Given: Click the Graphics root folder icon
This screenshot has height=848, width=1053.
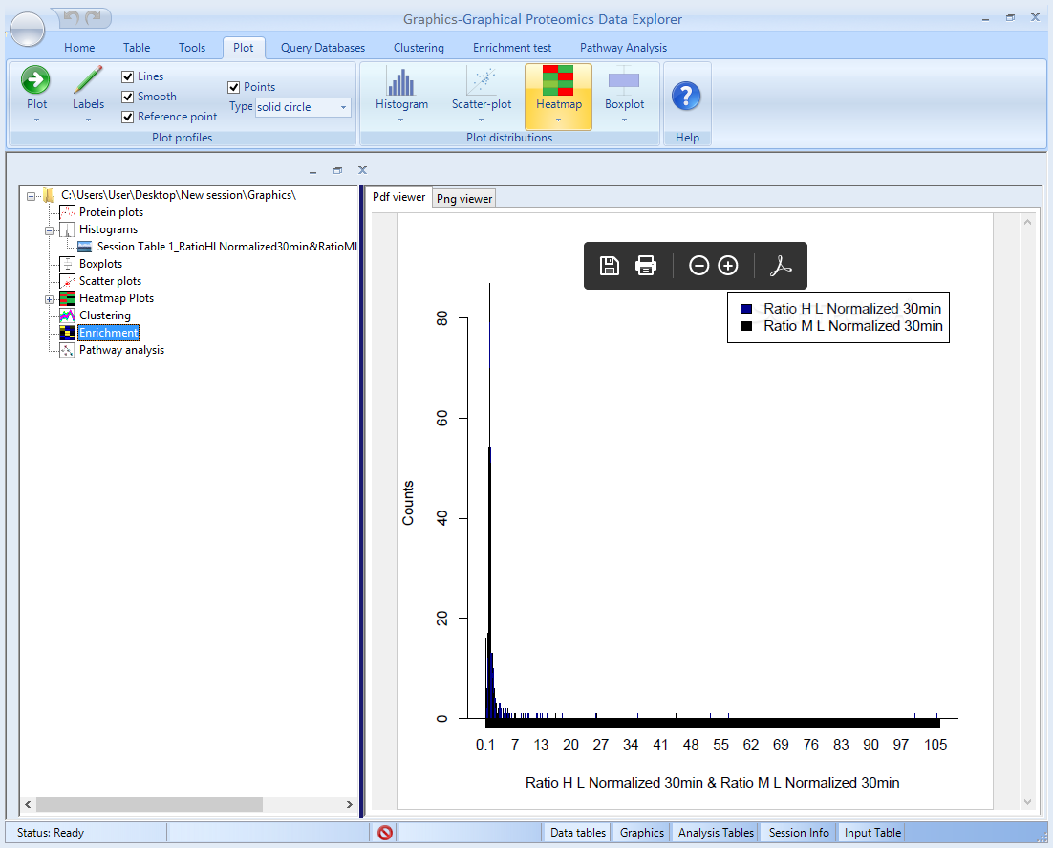Looking at the screenshot, I should point(49,196).
